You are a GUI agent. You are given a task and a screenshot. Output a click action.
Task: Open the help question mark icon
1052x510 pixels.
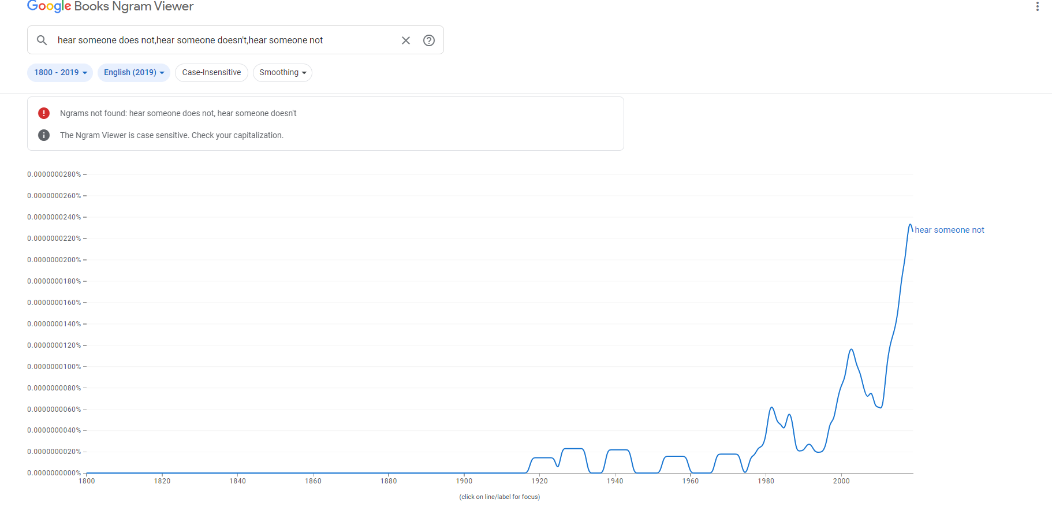(429, 40)
